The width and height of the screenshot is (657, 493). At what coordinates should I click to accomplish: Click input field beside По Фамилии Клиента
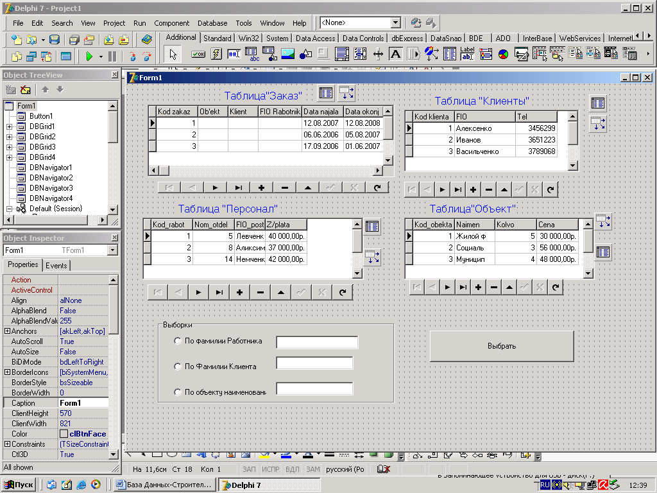314,363
